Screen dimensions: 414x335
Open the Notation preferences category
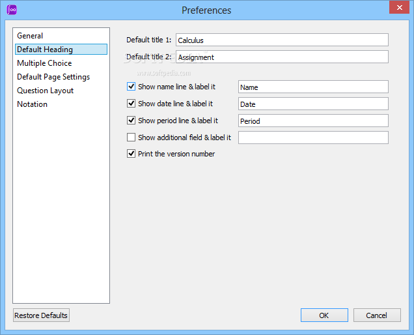32,104
